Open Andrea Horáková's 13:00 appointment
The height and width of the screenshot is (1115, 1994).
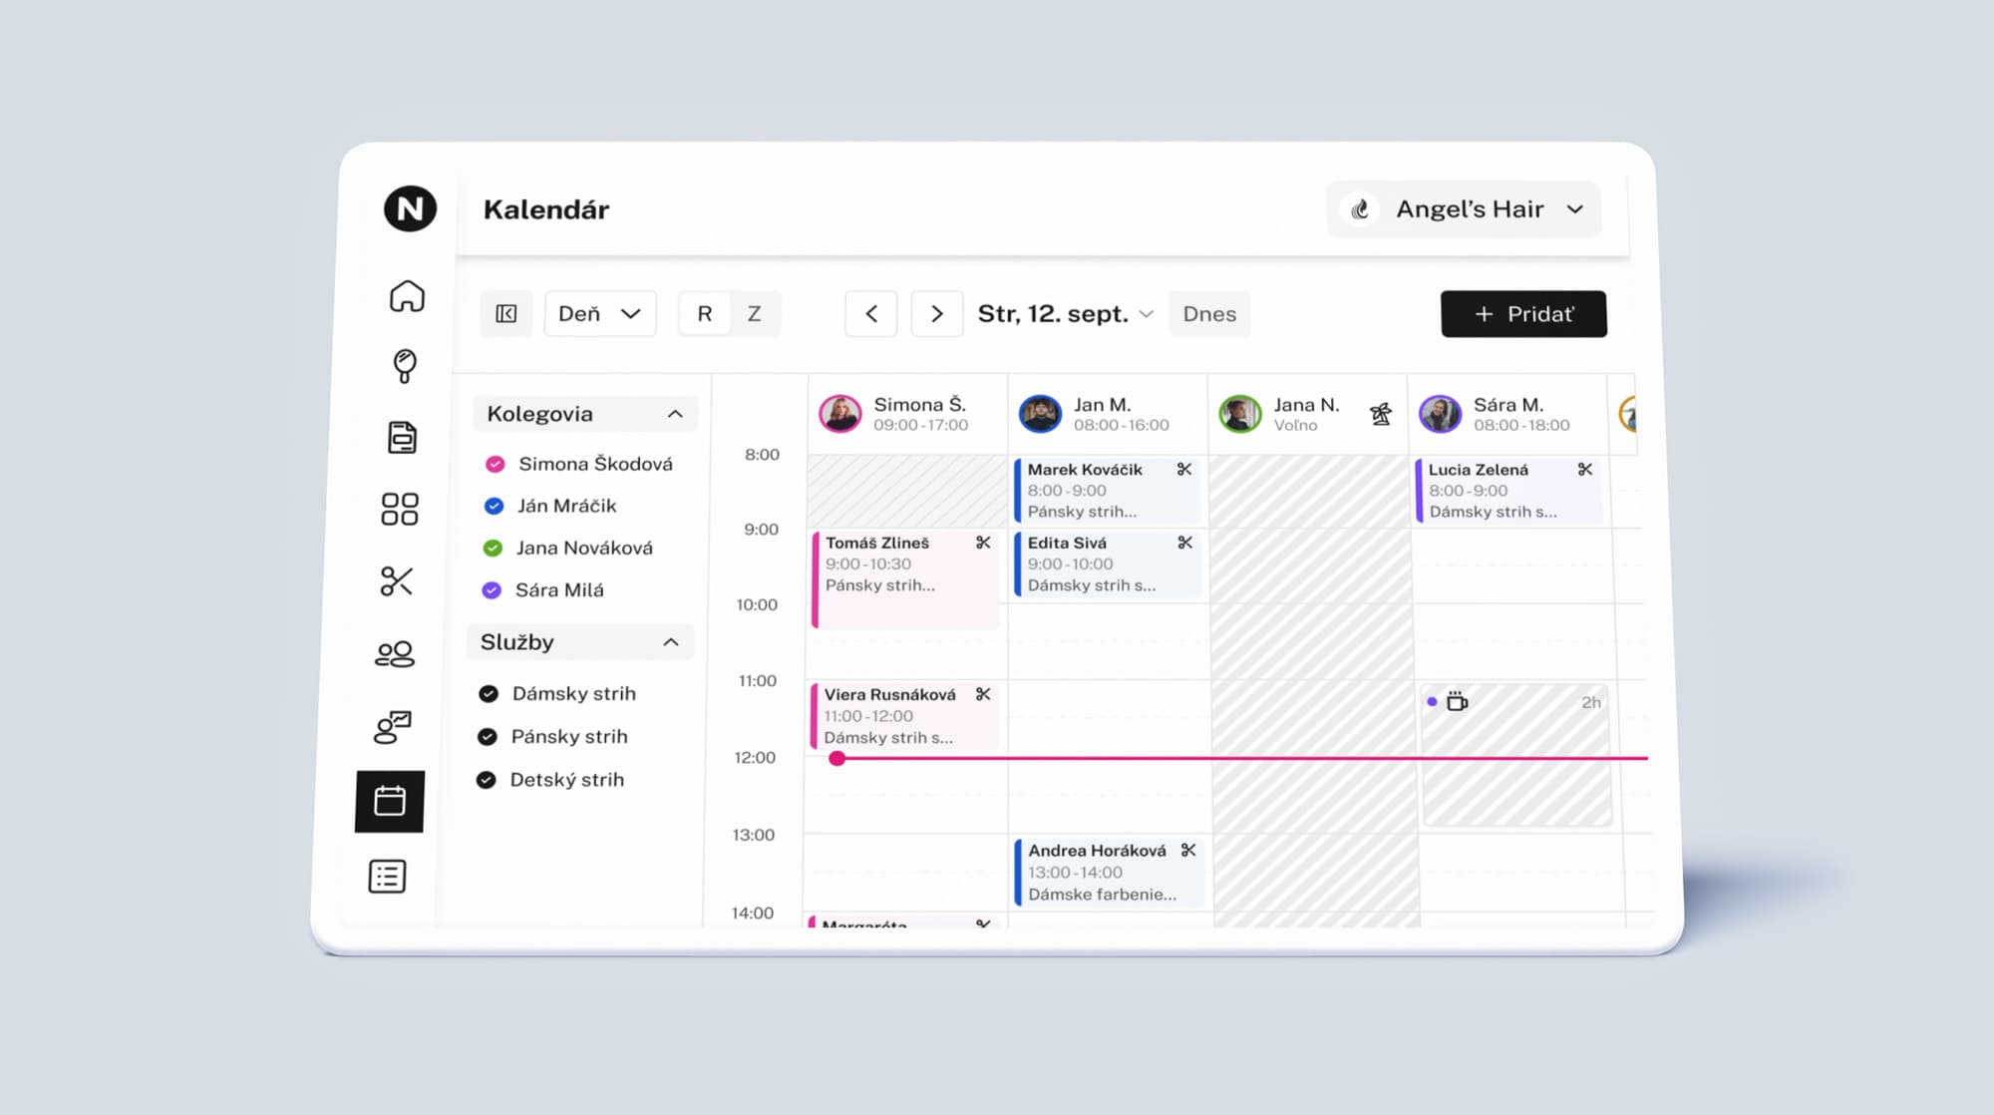tap(1108, 873)
